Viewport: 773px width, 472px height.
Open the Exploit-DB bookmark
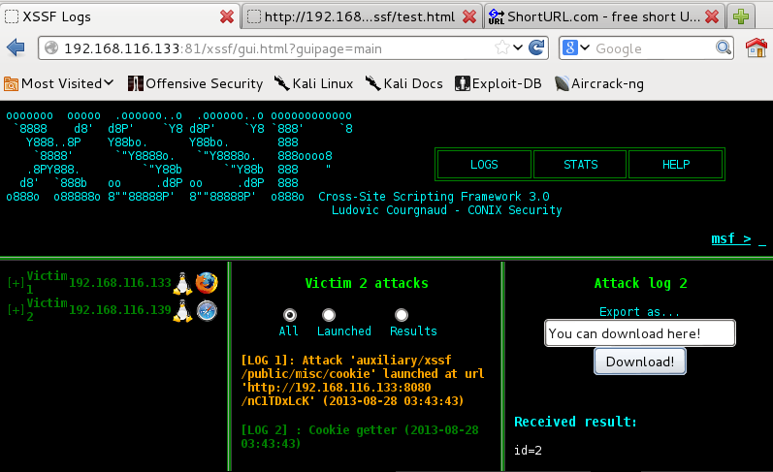498,83
